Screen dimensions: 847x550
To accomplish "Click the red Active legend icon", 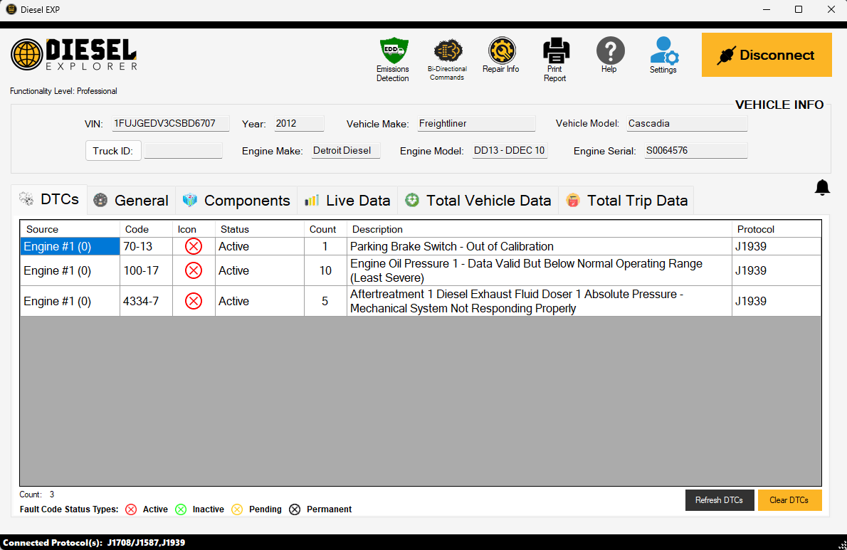I will pos(131,509).
